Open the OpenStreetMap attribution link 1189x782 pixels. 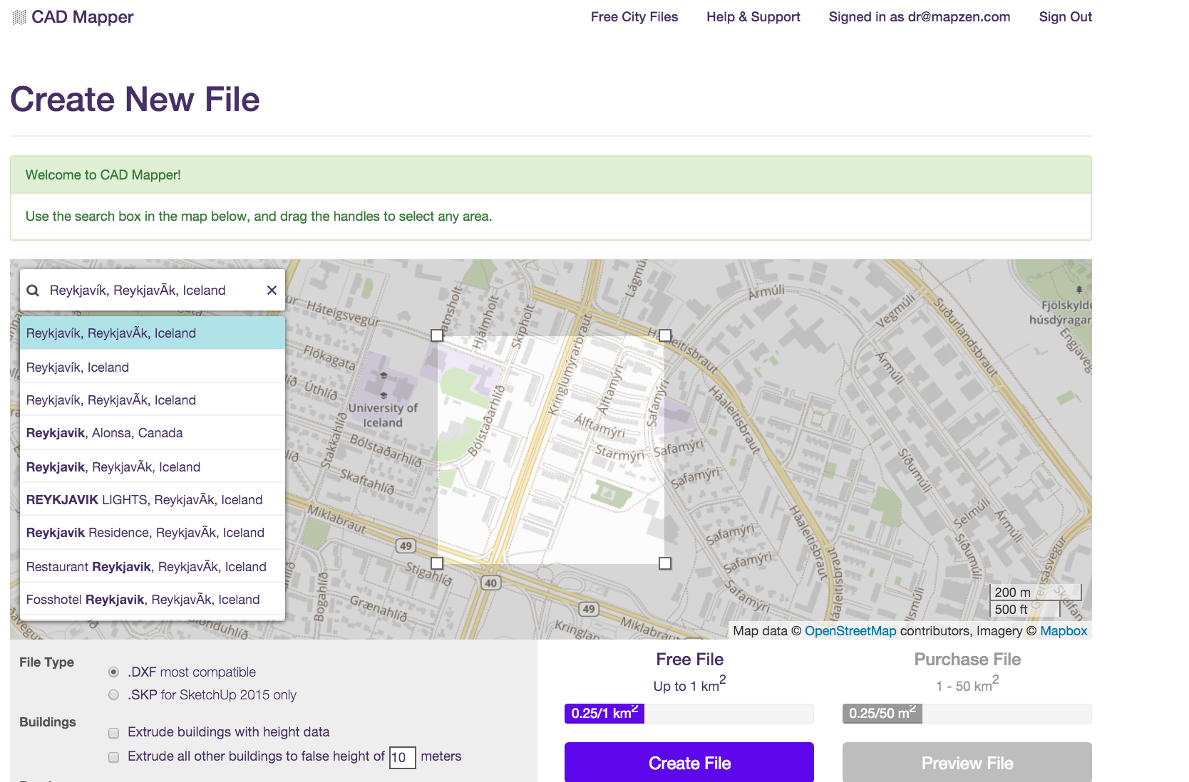coord(850,631)
